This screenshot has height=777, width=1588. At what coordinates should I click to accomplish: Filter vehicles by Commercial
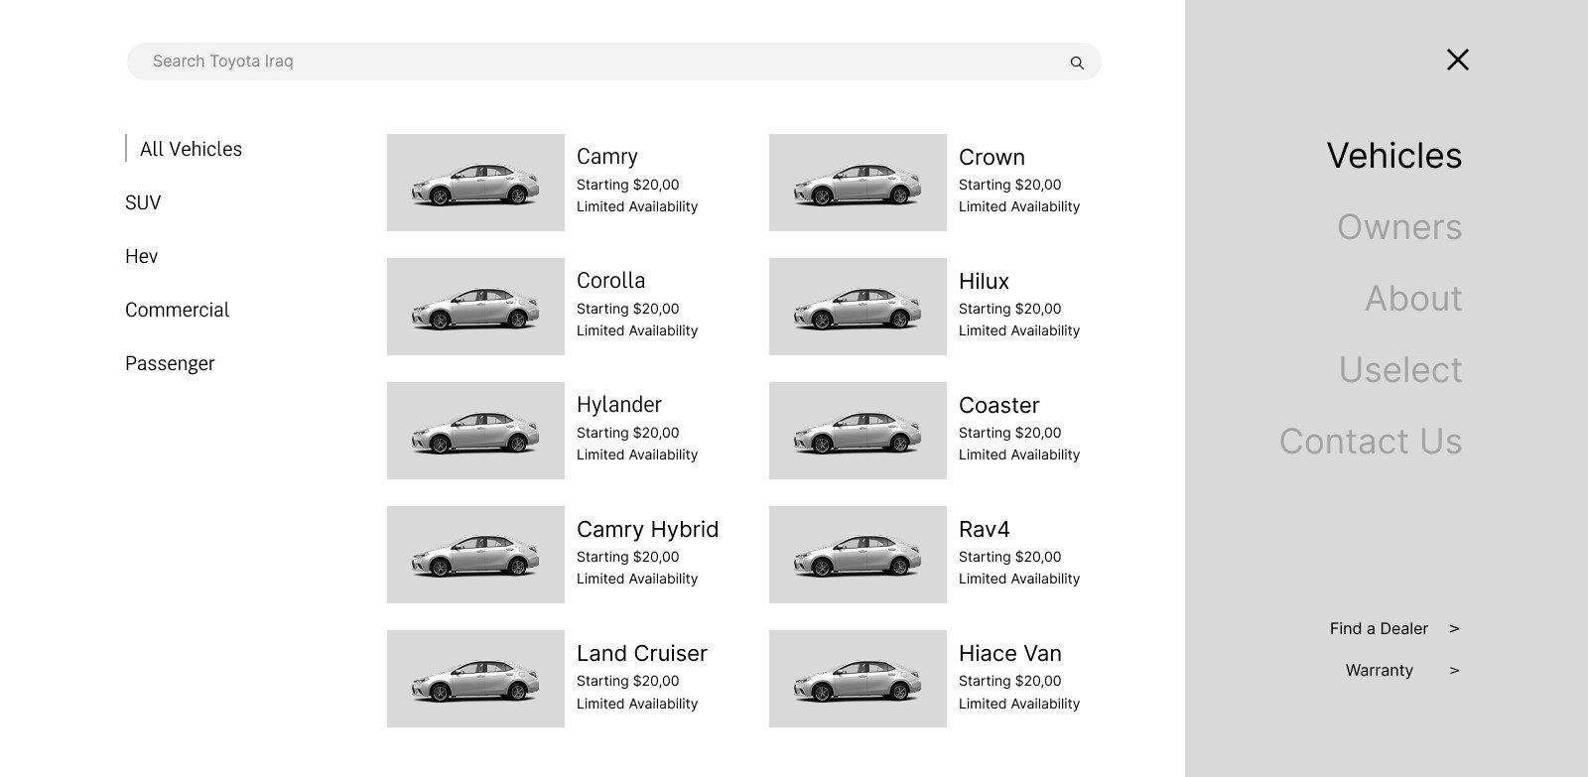tap(177, 310)
